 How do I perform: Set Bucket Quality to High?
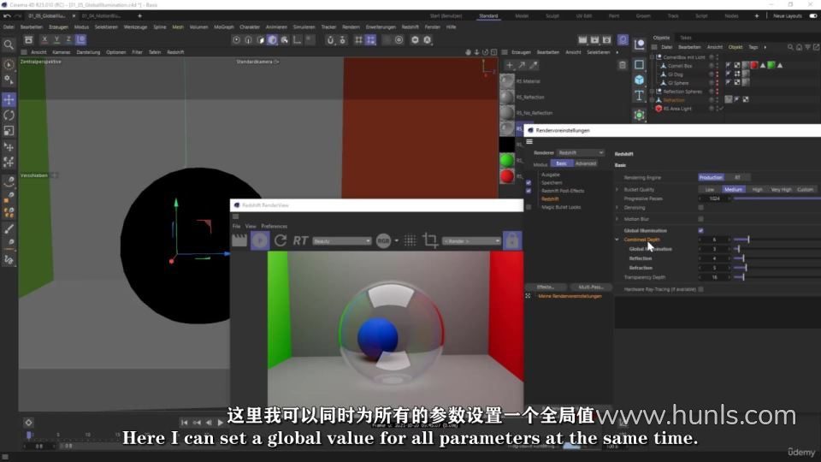(x=757, y=190)
